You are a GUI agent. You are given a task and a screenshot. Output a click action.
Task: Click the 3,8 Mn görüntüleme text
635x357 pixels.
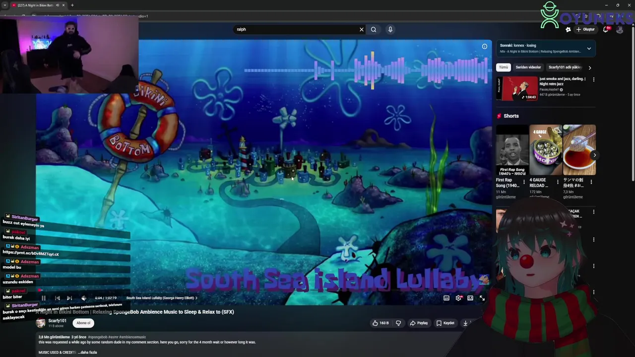[x=54, y=337]
